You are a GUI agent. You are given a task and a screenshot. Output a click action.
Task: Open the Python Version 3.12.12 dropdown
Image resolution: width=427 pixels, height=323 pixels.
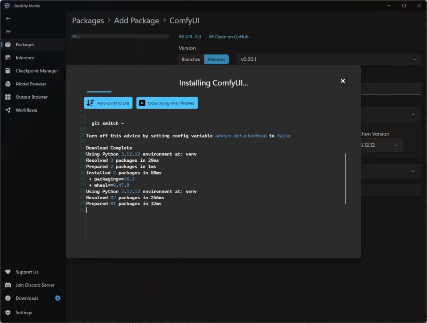(x=381, y=145)
